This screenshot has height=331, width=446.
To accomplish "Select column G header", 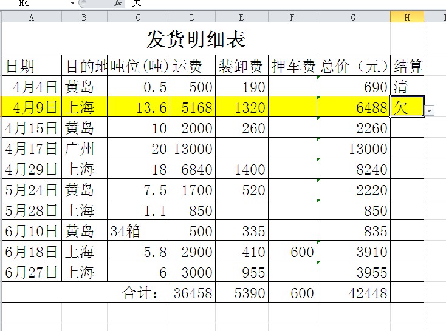I will click(x=353, y=18).
